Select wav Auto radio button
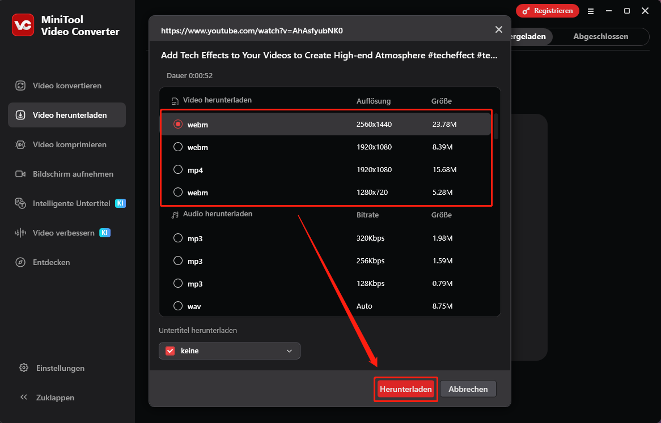 178,306
